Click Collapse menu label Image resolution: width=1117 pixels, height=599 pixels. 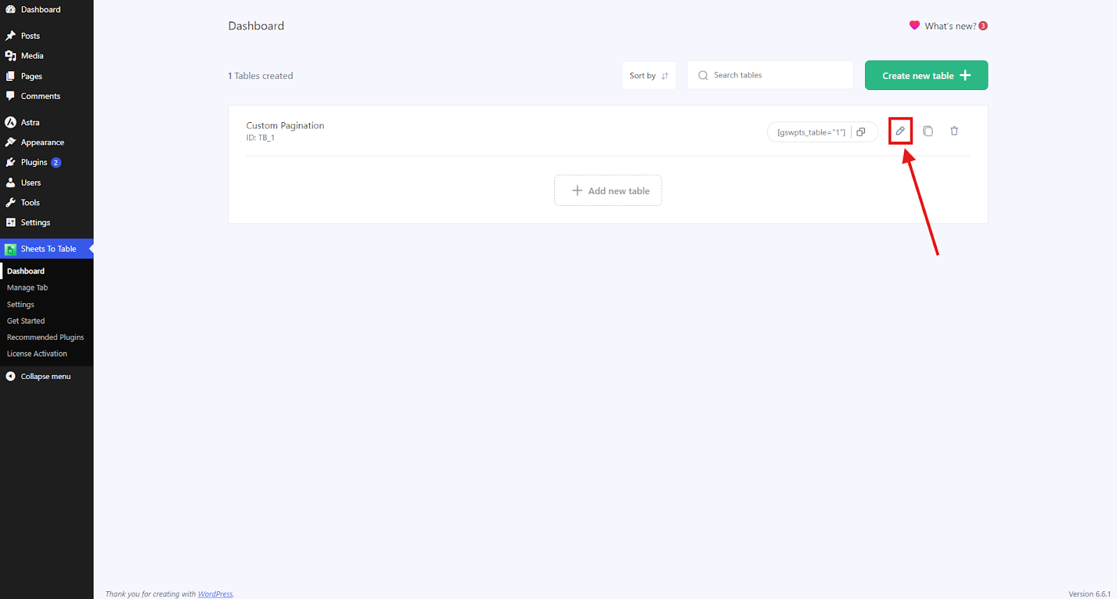coord(45,376)
